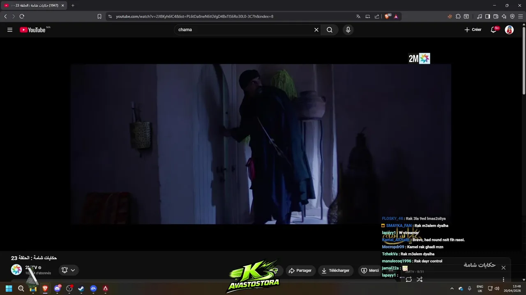Share the video with Partager
526x295 pixels.
pyautogui.click(x=300, y=270)
